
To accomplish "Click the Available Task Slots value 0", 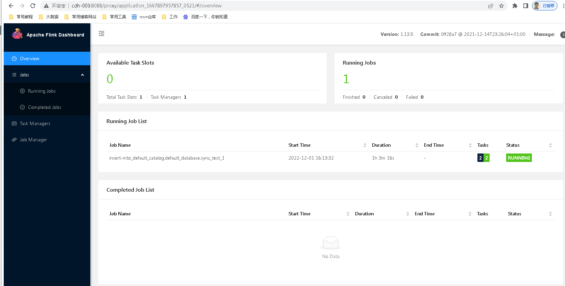I will coord(110,79).
